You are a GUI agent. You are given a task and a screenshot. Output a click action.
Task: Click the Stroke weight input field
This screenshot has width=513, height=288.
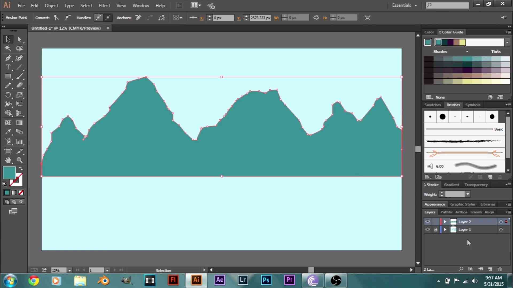(454, 194)
